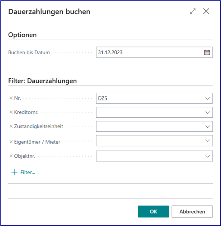This screenshot has width=221, height=226.
Task: Expand the Eigentümer / Mieter dropdown
Action: pyautogui.click(x=208, y=141)
